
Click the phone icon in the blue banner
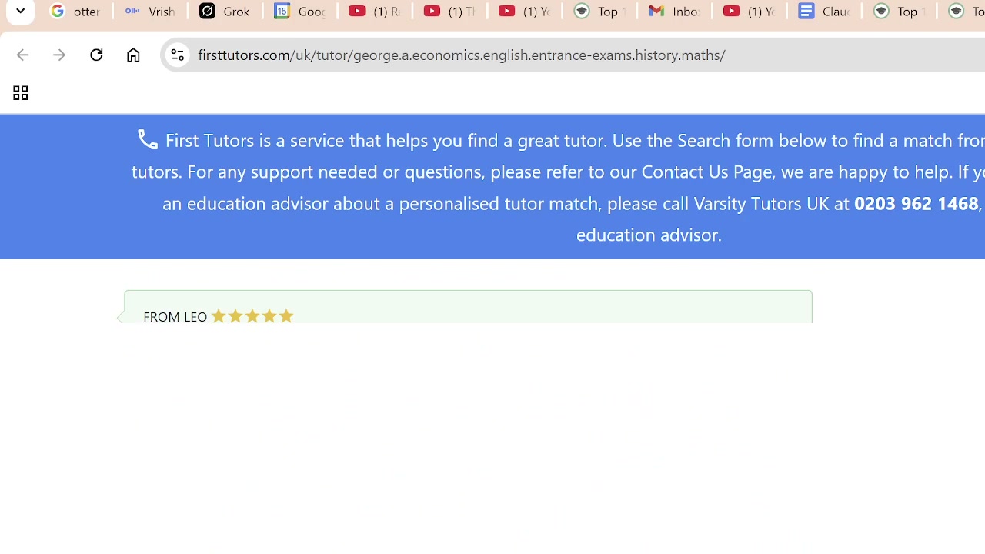pyautogui.click(x=147, y=139)
